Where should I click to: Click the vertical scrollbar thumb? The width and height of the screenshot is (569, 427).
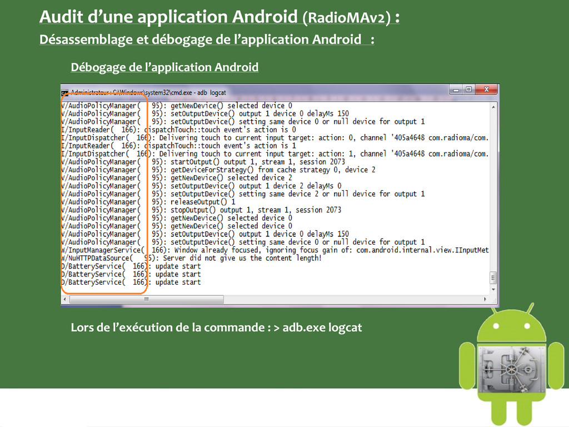point(493,278)
